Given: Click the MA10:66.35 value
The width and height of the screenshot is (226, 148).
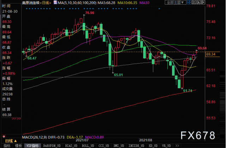Looking at the screenshot, I should pyautogui.click(x=127, y=2).
